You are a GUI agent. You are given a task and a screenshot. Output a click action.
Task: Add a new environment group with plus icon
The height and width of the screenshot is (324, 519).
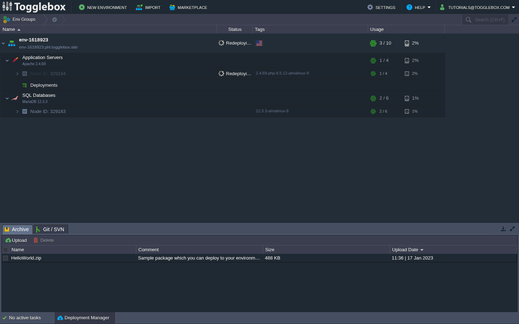pyautogui.click(x=54, y=19)
